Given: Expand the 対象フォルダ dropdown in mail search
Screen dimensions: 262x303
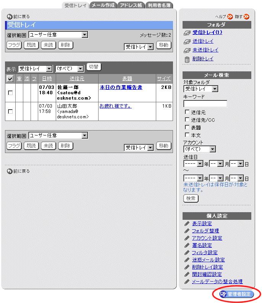Looking at the screenshot, I should click(x=201, y=89).
